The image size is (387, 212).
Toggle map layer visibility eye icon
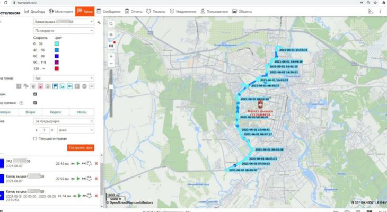(111, 34)
